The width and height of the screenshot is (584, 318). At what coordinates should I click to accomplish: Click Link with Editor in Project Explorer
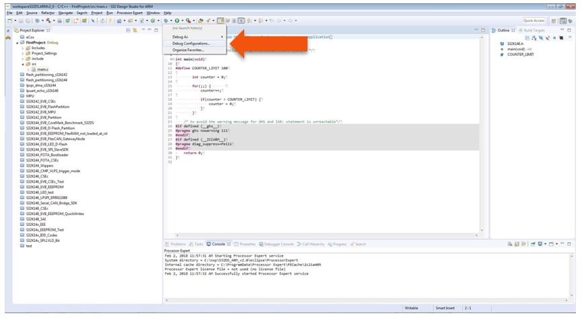pyautogui.click(x=135, y=31)
